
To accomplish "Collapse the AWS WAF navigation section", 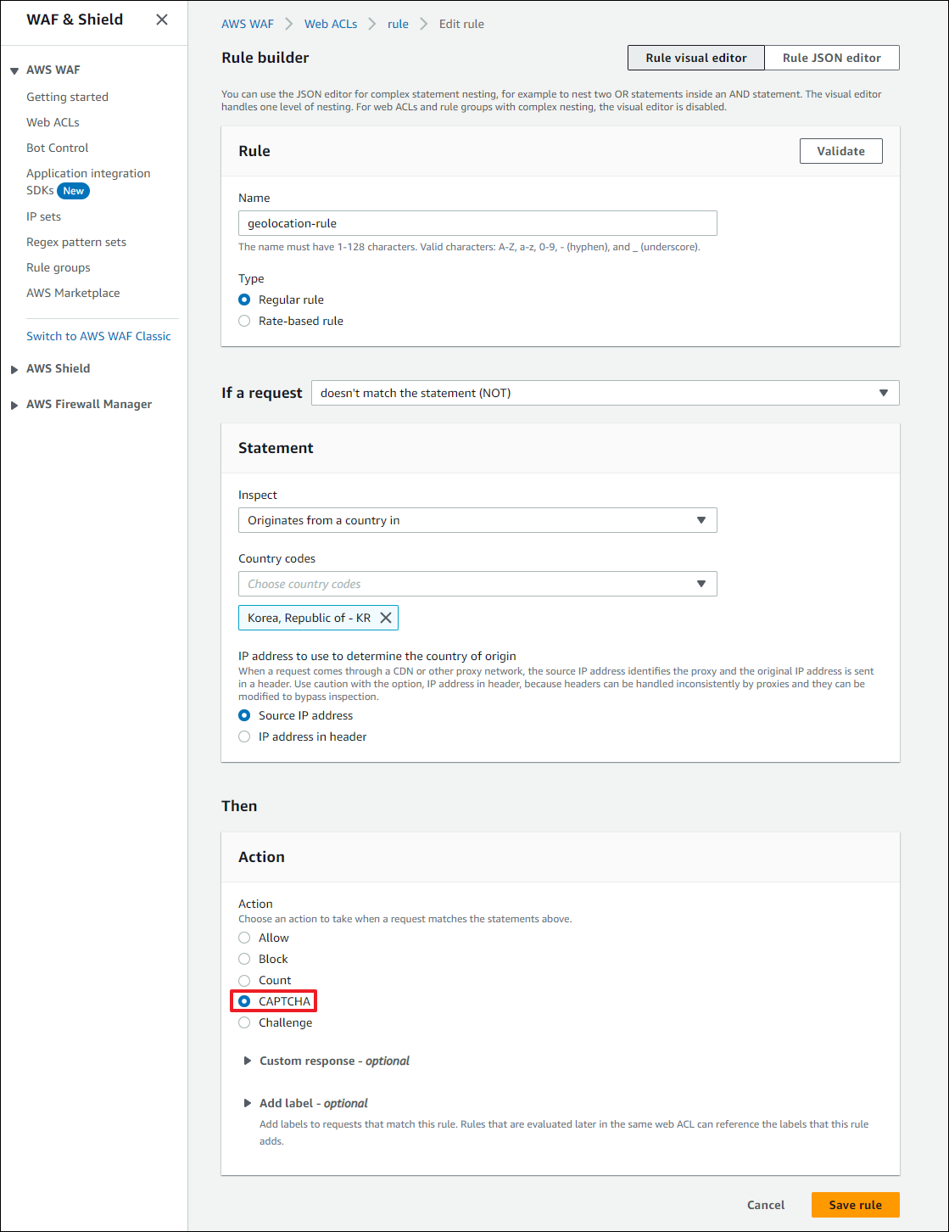I will coord(14,70).
